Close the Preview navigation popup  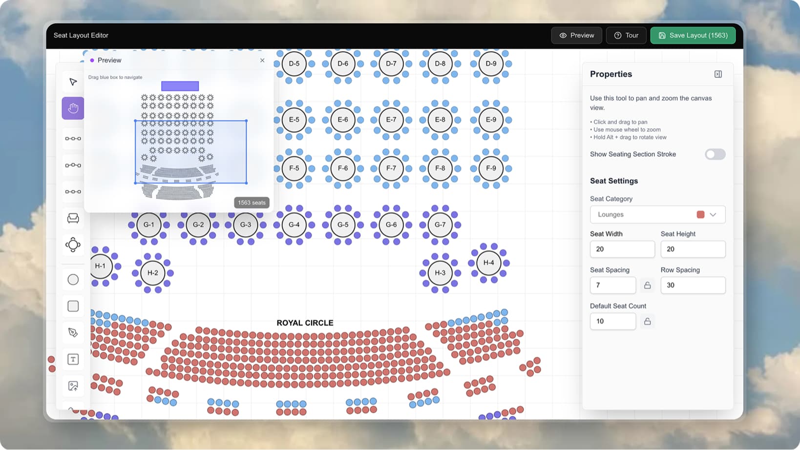point(262,60)
